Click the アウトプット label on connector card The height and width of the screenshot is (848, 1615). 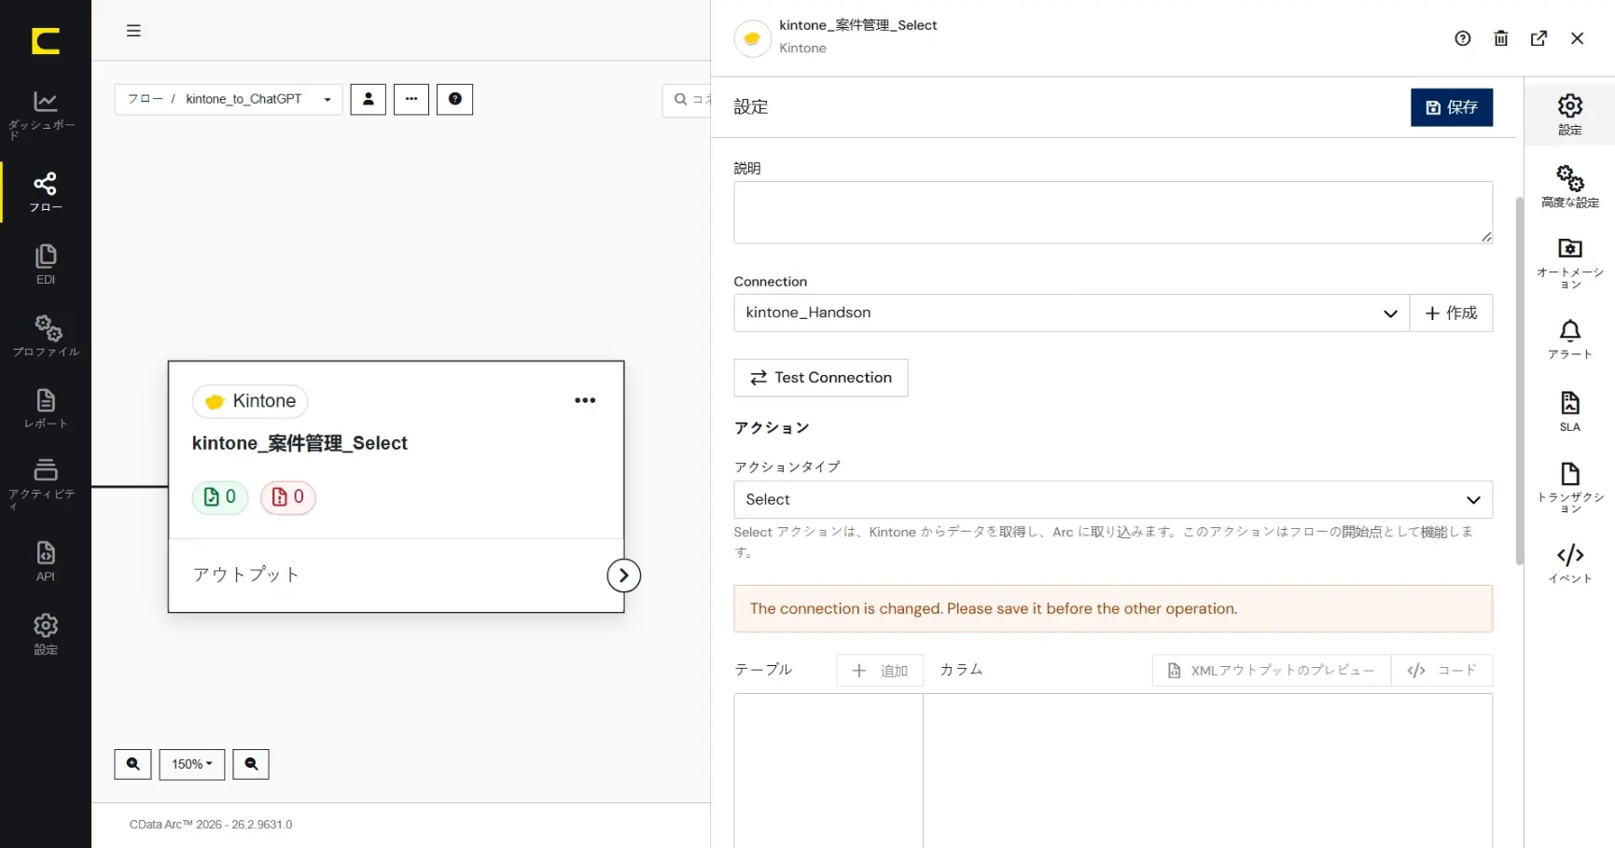246,575
